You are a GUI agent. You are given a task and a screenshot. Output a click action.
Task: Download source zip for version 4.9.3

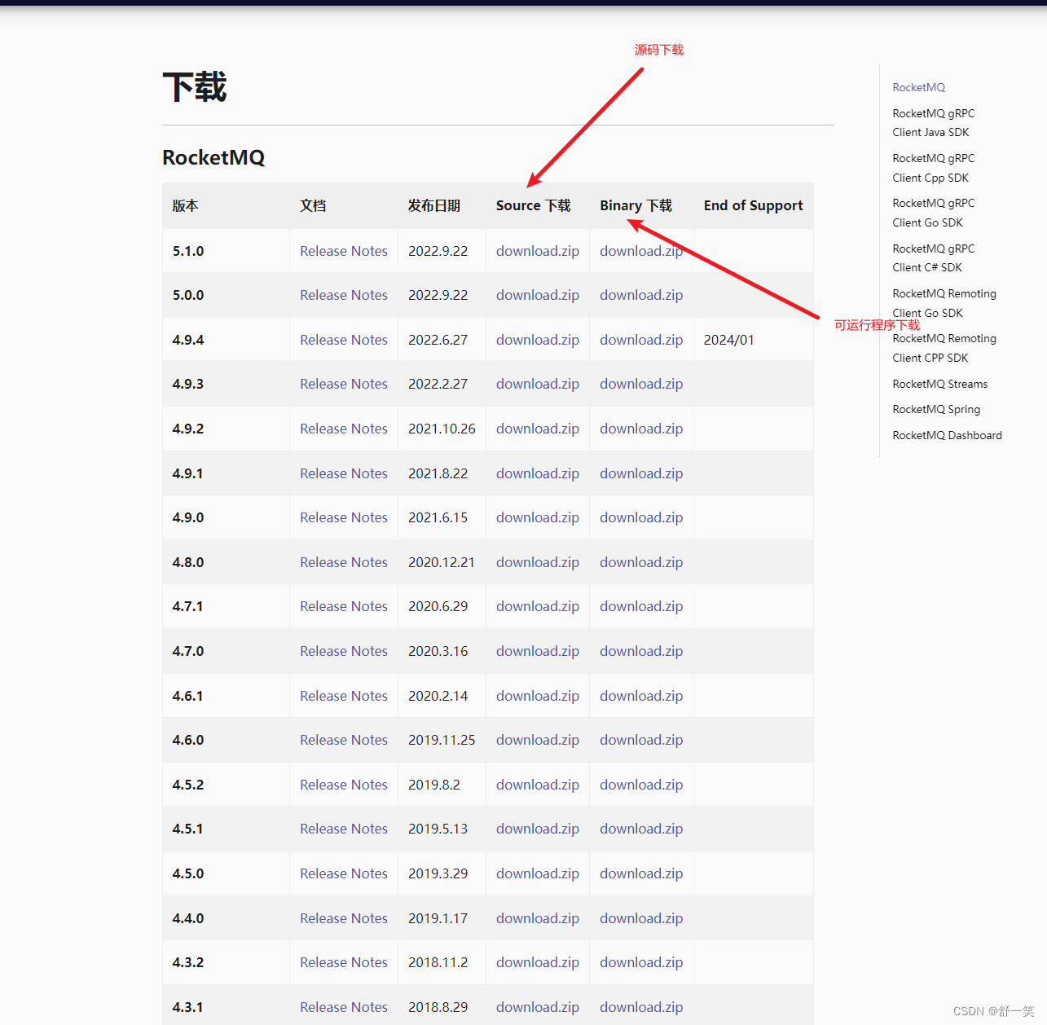coord(537,384)
